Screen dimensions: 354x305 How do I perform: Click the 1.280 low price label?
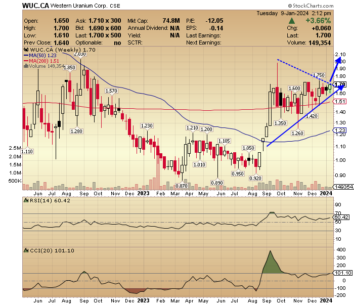[76, 131]
